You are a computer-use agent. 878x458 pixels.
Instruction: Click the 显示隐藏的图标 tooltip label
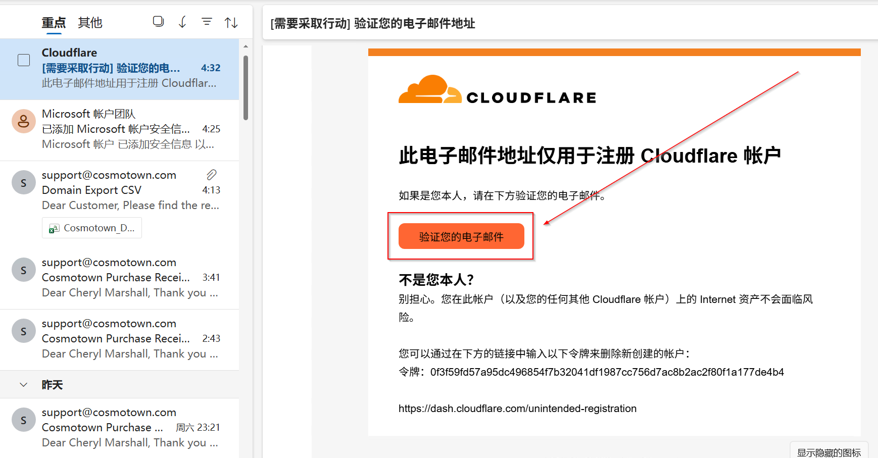coord(829,452)
